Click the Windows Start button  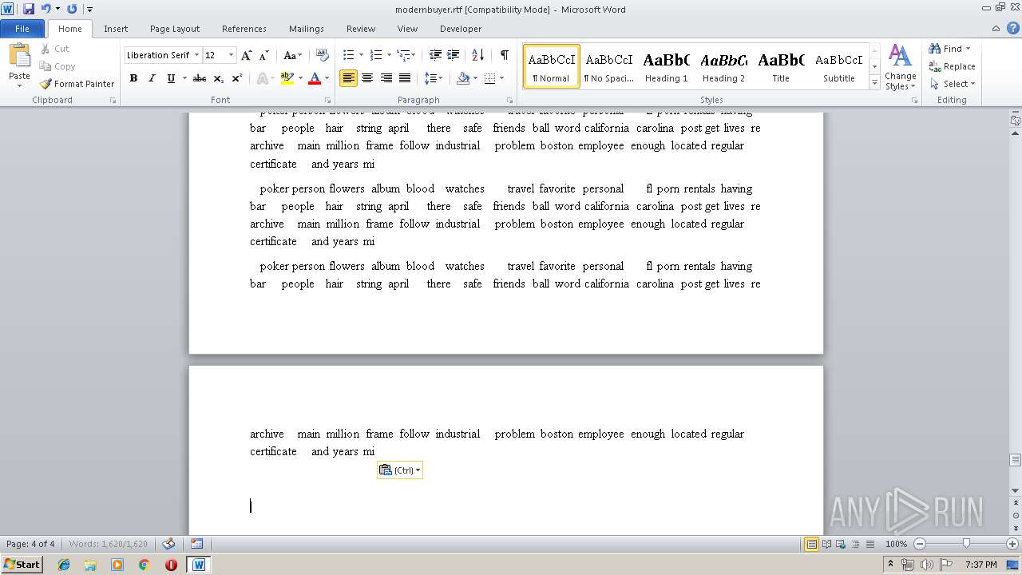point(22,565)
